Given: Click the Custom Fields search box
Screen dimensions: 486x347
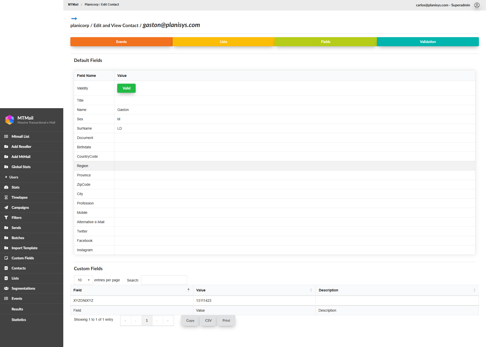Looking at the screenshot, I should pyautogui.click(x=164, y=280).
